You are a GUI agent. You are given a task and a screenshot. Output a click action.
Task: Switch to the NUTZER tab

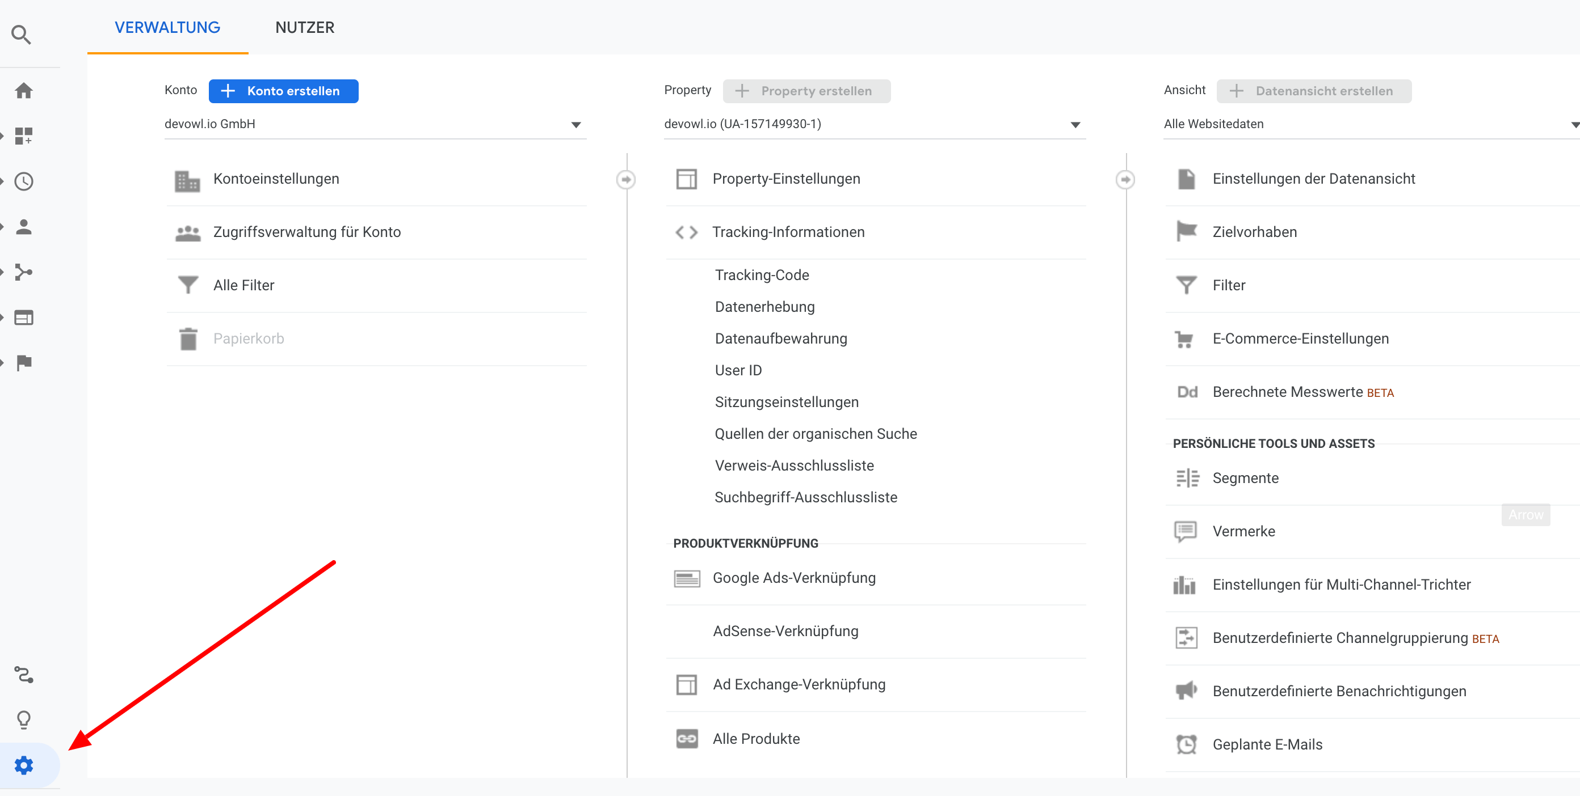tap(305, 27)
